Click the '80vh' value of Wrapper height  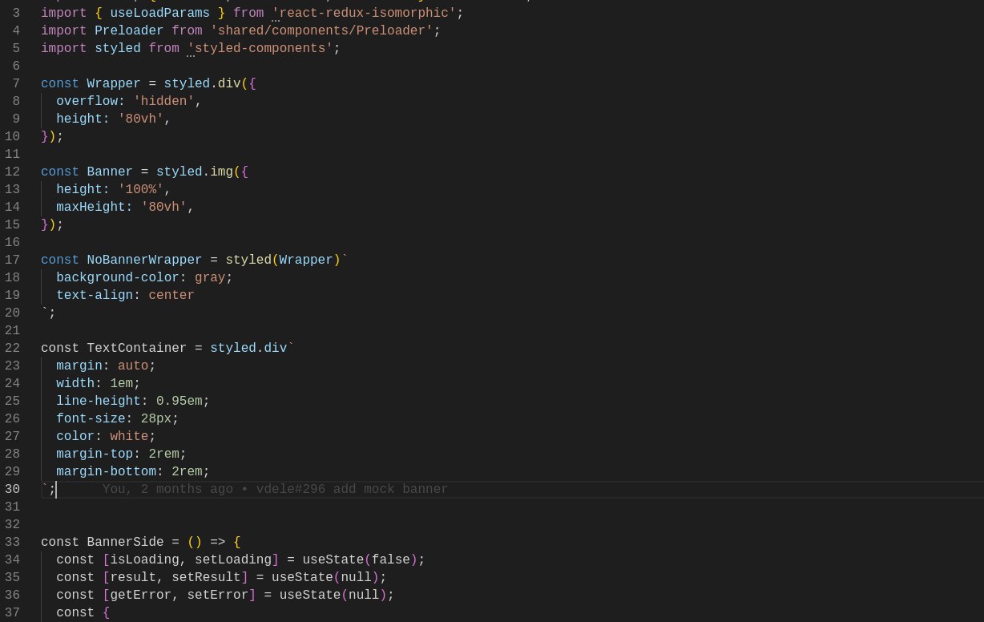pyautogui.click(x=140, y=119)
